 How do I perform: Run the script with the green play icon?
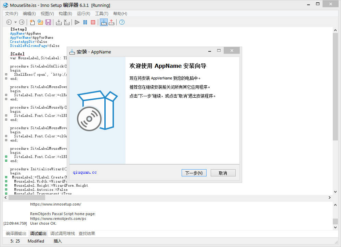[77, 22]
